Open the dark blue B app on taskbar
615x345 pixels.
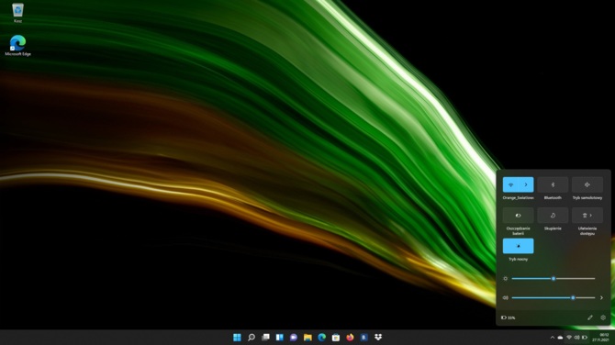click(364, 337)
